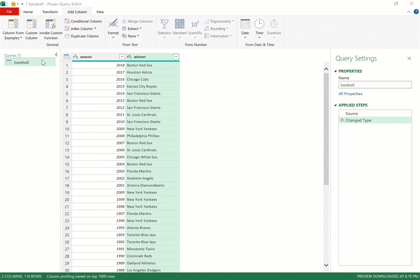Open the Standard calculations icon
Screen dimensions: 420x280
(x=180, y=24)
